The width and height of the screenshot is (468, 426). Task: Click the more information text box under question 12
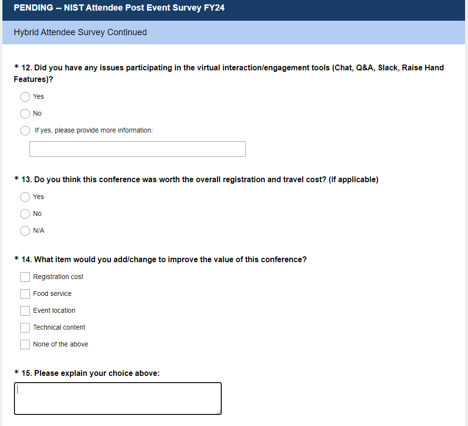(x=137, y=149)
